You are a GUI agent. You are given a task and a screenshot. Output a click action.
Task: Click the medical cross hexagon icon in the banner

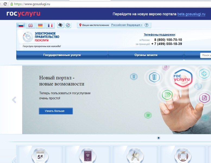(204, 74)
